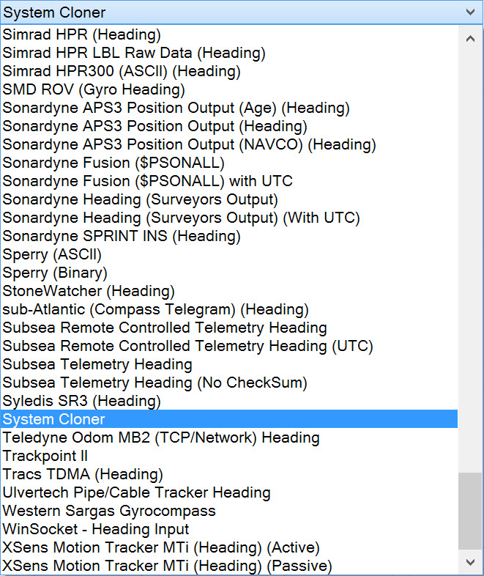
Task: Select Sonardyne Fusion ($PSONALL) with UTC
Action: tap(147, 181)
